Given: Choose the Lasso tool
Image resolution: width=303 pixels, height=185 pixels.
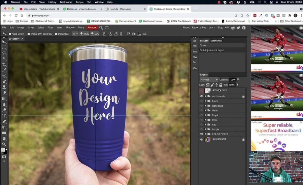Looking at the screenshot, I should (4, 53).
